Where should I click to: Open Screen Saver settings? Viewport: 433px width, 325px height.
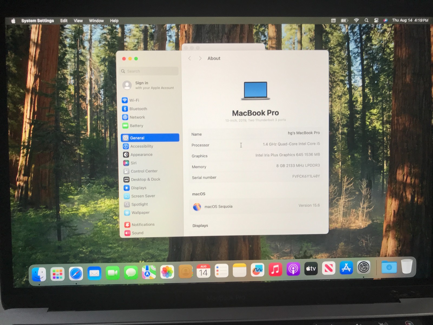143,196
